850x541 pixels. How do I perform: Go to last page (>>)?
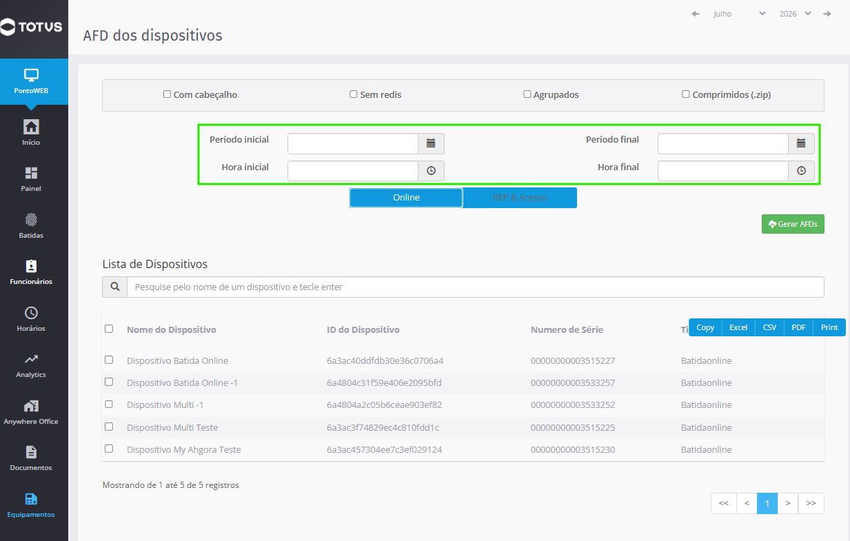coord(811,503)
